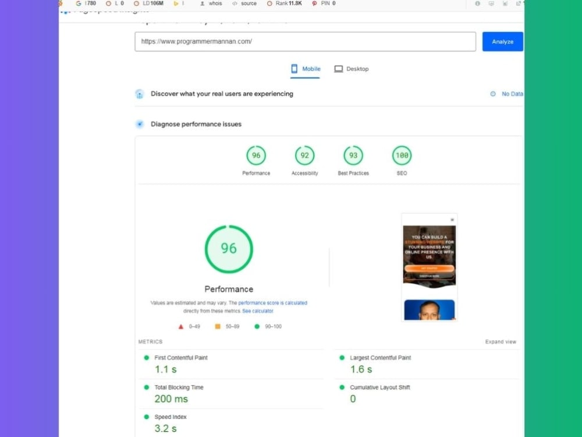The width and height of the screenshot is (582, 437).
Task: Click the Diagnose performance issues icon
Action: tap(140, 124)
